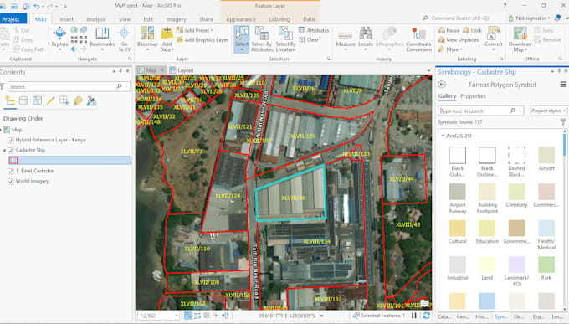This screenshot has width=569, height=324.
Task: Open the Labeling ribbon tab
Action: tap(279, 19)
